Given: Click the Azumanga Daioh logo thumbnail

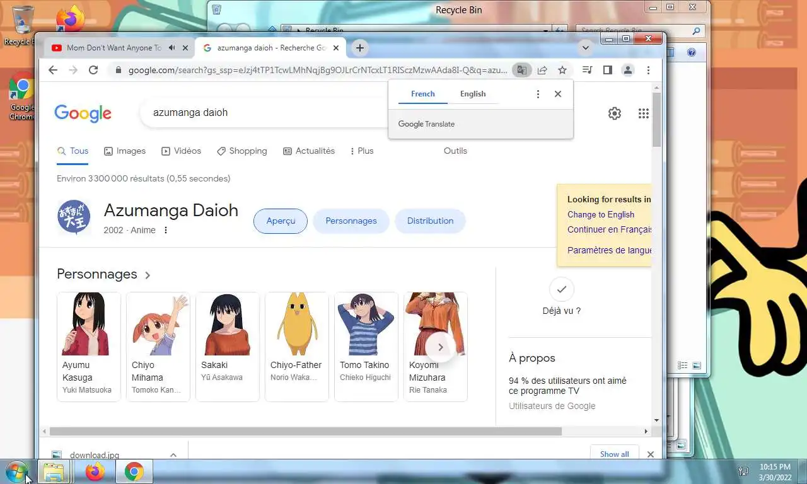Looking at the screenshot, I should click(x=74, y=217).
